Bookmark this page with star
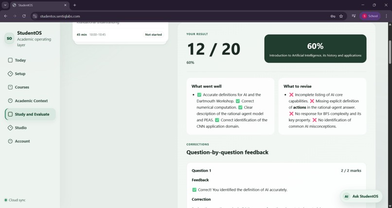 point(341,16)
